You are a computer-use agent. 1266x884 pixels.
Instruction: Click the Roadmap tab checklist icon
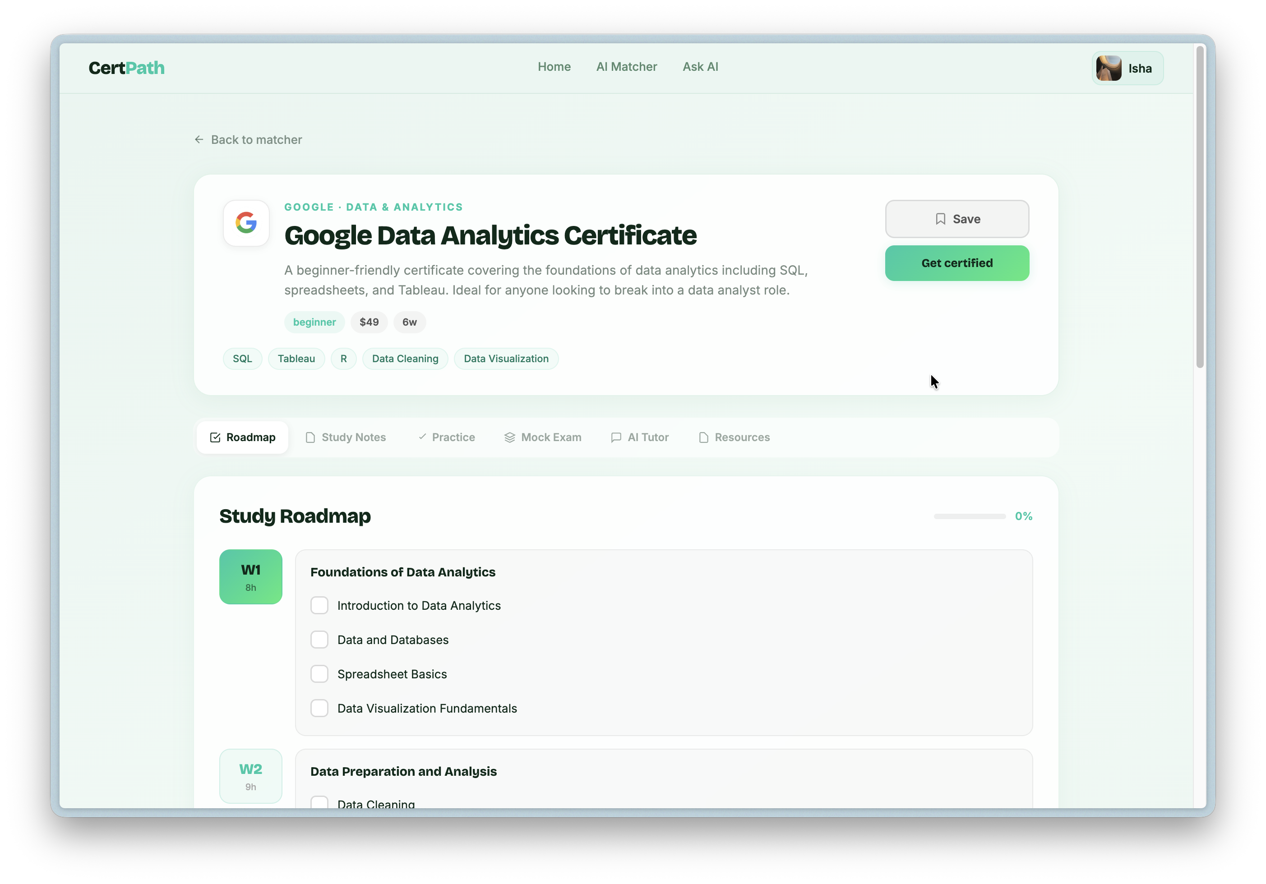coord(215,437)
